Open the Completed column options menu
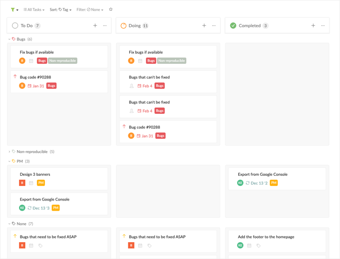The height and width of the screenshot is (259, 340). tap(323, 26)
